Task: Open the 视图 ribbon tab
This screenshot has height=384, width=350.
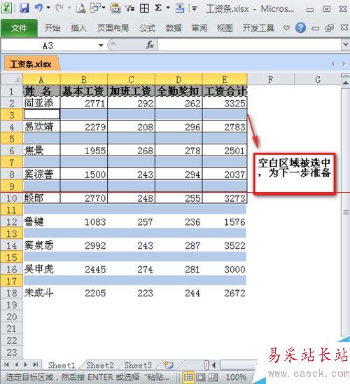Action: 225,28
